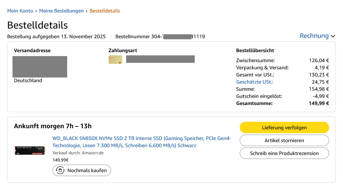Open the Geschätzte USt. link
The height and width of the screenshot is (190, 343).
pos(254,82)
